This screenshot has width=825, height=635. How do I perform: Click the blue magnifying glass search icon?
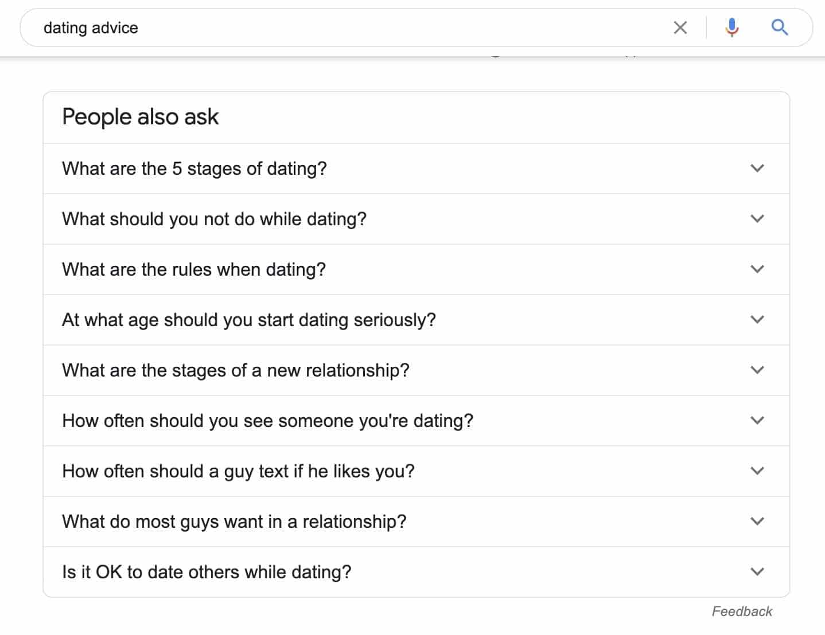[779, 27]
